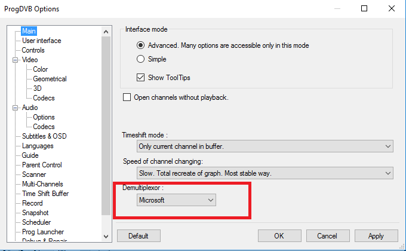Viewport: 406px width, 251px height.
Task: Click the options tree scrollbar thumb
Action: 106,125
